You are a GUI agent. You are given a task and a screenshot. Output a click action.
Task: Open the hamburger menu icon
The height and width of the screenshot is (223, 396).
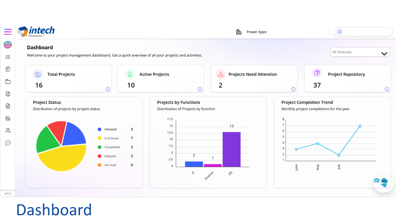click(x=8, y=32)
